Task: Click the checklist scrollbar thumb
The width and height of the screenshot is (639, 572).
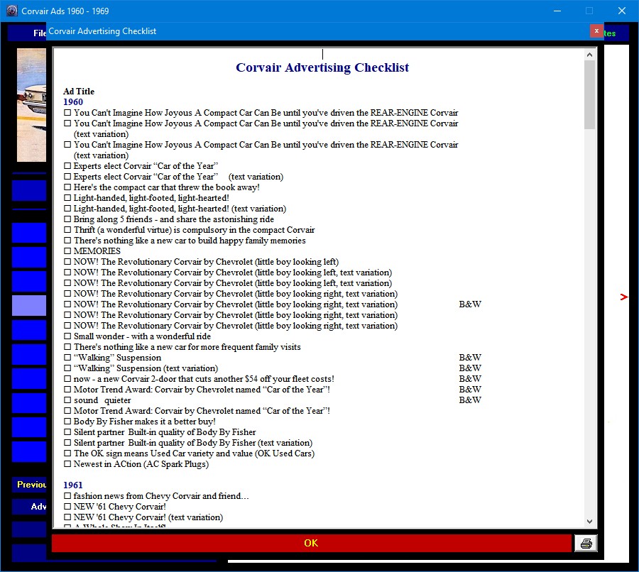Action: coord(589,94)
